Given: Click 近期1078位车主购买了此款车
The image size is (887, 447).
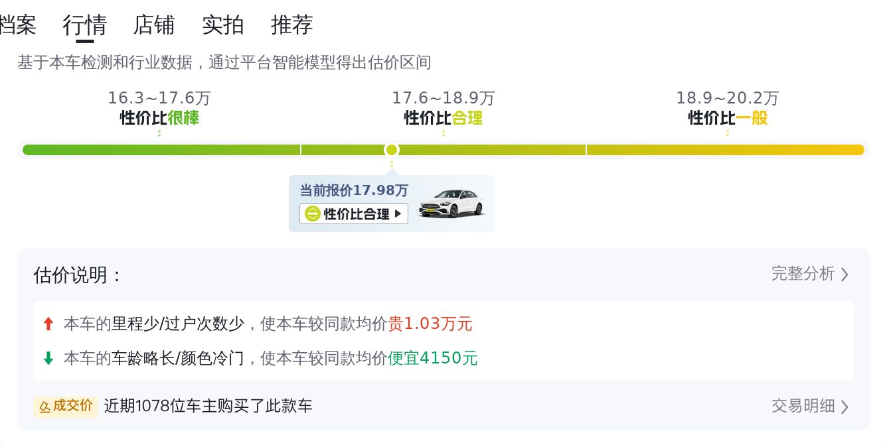Looking at the screenshot, I should coord(208,406).
